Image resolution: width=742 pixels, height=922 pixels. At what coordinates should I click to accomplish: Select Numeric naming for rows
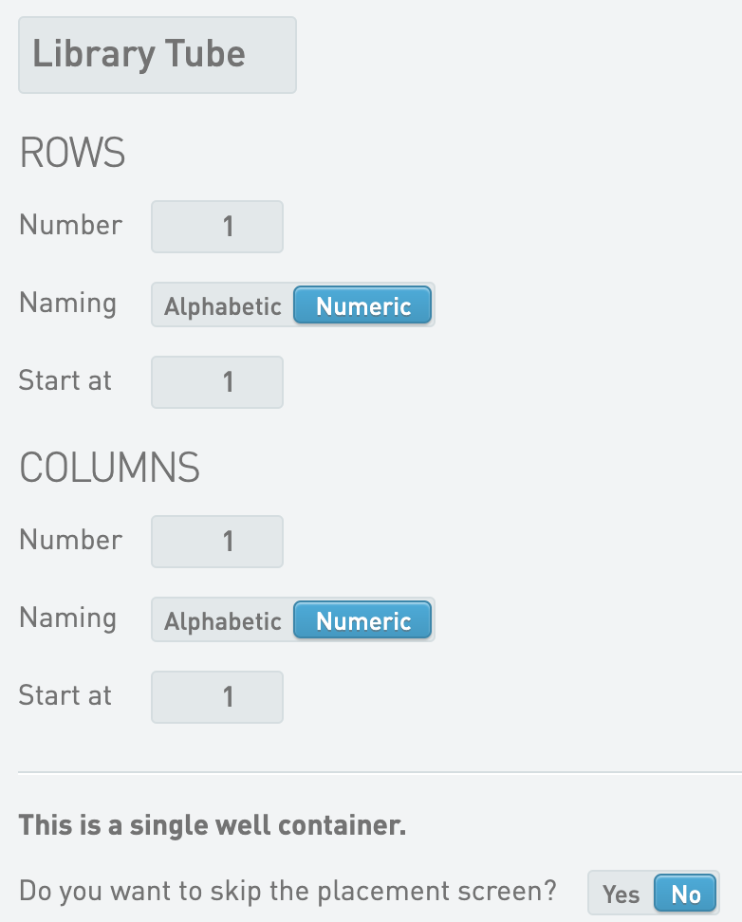362,306
